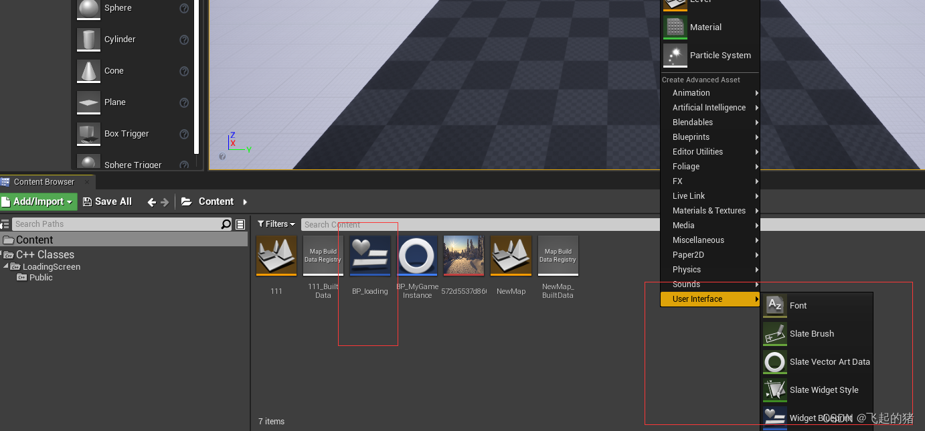The height and width of the screenshot is (431, 925).
Task: Click the Sphere Trigger entry
Action: (x=133, y=165)
